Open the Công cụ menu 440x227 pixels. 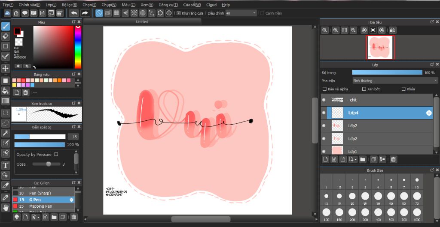[168, 5]
